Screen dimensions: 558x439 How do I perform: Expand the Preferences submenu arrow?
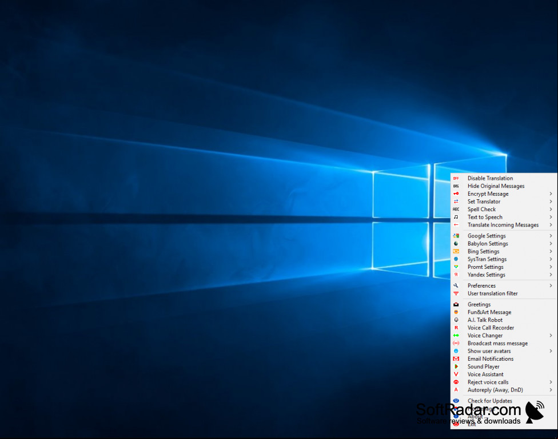[x=551, y=286]
